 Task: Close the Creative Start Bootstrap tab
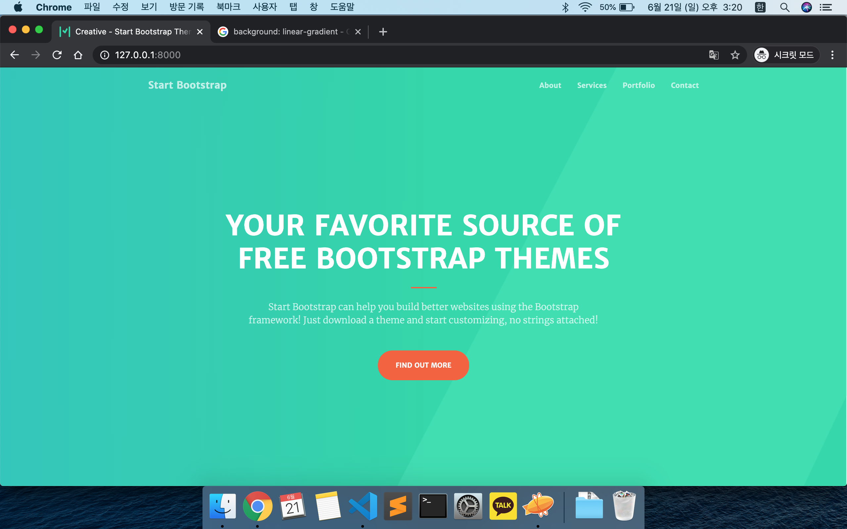tap(200, 32)
